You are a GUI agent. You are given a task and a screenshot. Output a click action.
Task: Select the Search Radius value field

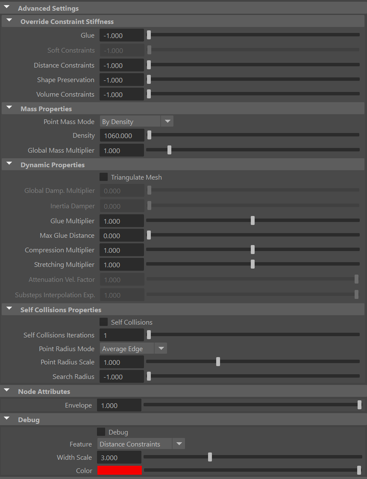click(121, 376)
